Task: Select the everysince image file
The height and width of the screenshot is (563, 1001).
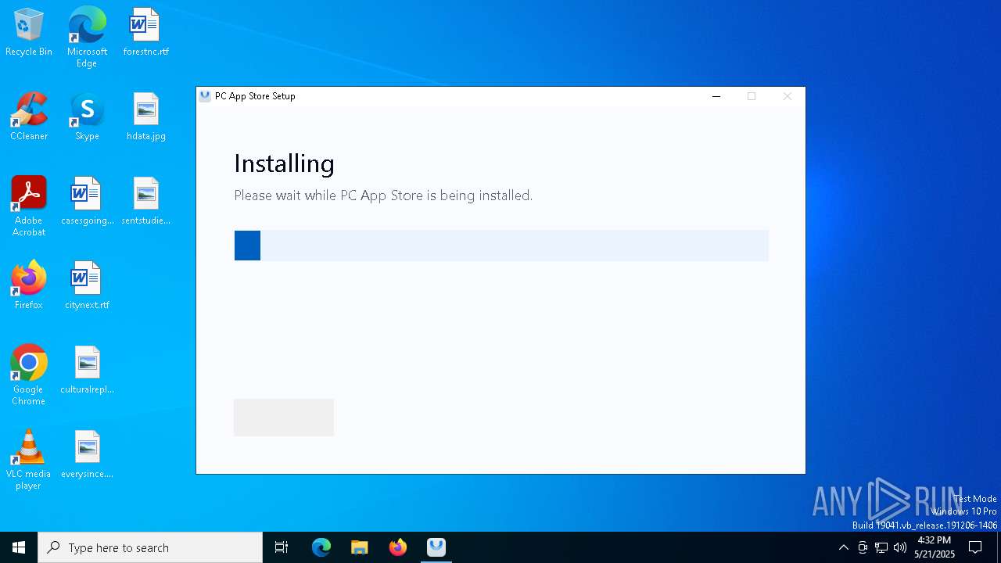Action: pyautogui.click(x=87, y=454)
